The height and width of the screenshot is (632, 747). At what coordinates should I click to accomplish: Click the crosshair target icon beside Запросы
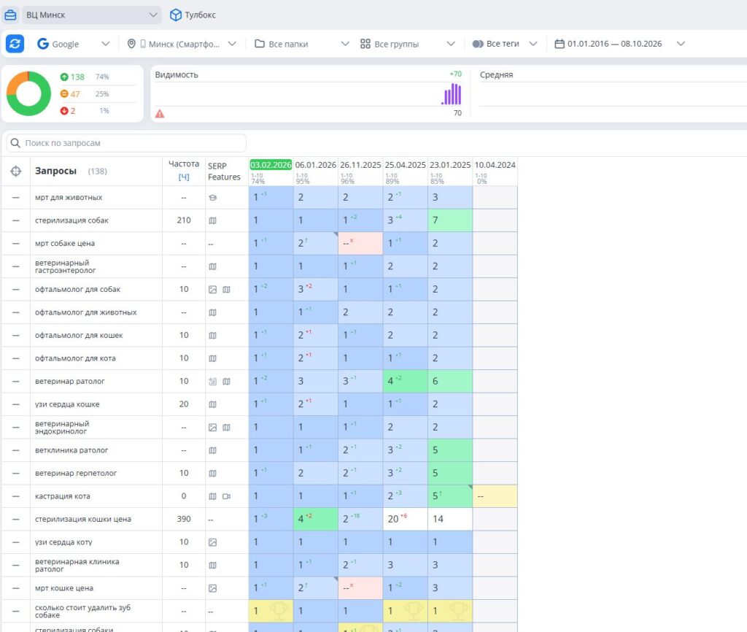[16, 171]
